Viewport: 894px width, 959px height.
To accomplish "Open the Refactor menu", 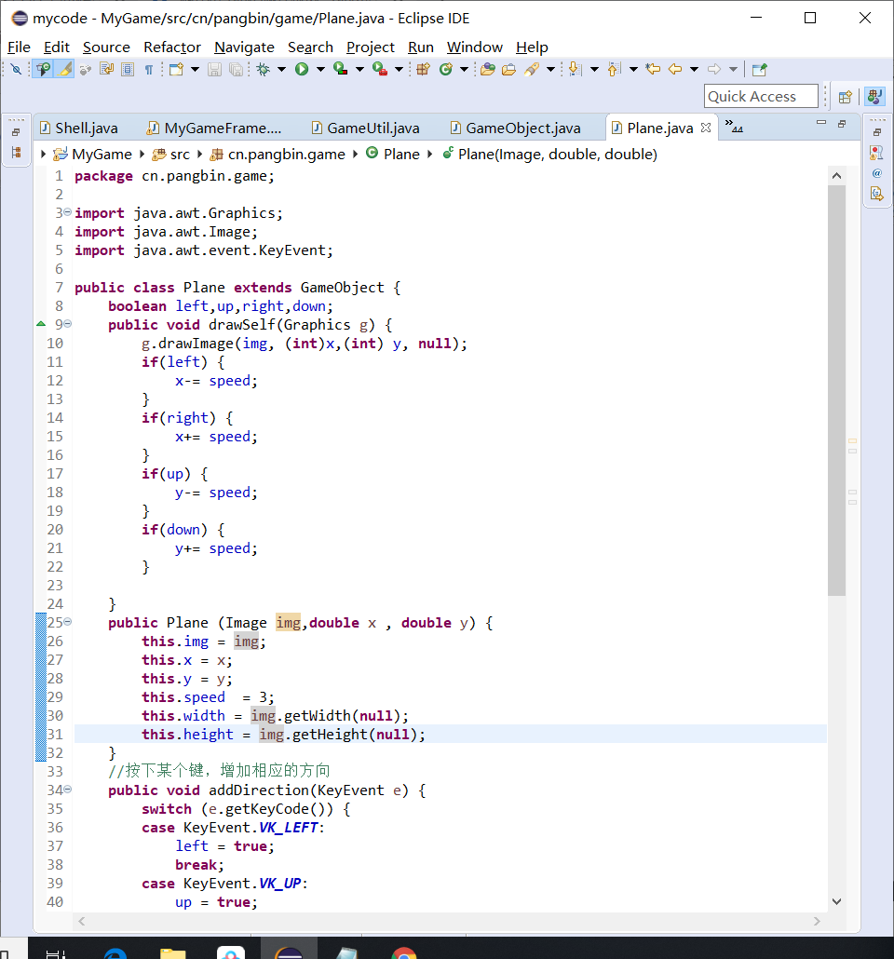I will click(172, 47).
